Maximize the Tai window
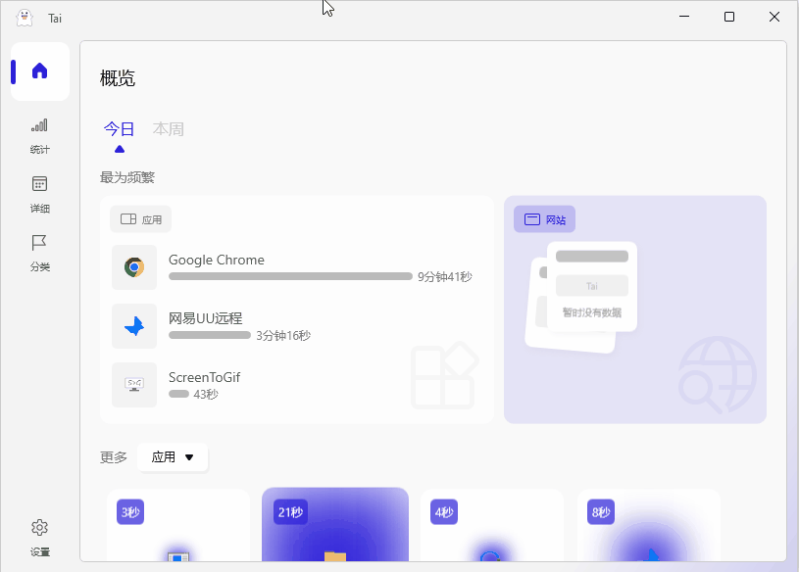 point(729,17)
